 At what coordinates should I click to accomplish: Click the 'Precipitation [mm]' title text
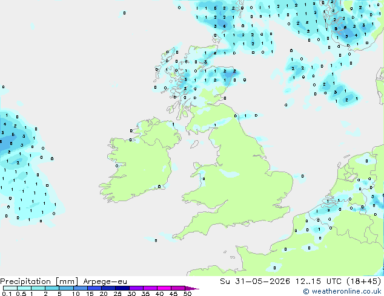click(x=39, y=282)
